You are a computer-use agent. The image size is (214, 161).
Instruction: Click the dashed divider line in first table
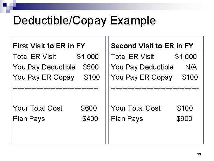tap(55, 88)
